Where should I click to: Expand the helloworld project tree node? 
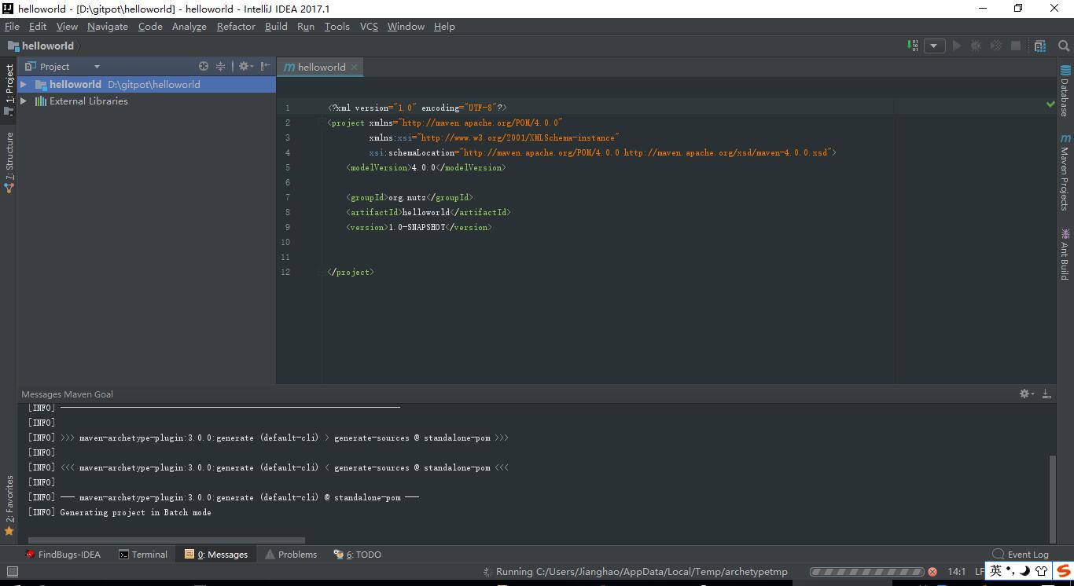coord(24,84)
